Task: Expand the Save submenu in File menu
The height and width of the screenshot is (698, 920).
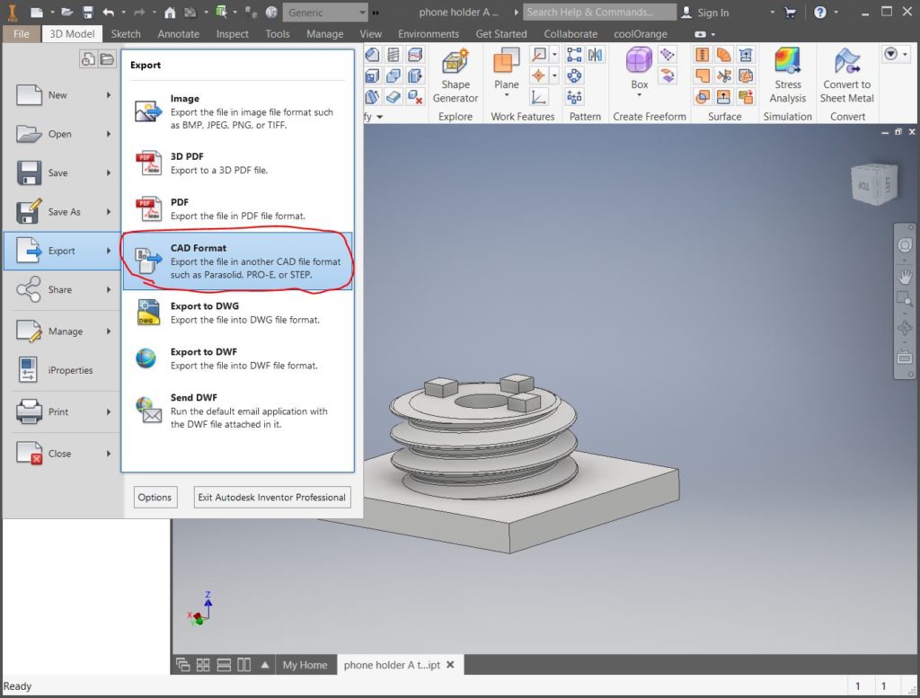Action: point(63,173)
